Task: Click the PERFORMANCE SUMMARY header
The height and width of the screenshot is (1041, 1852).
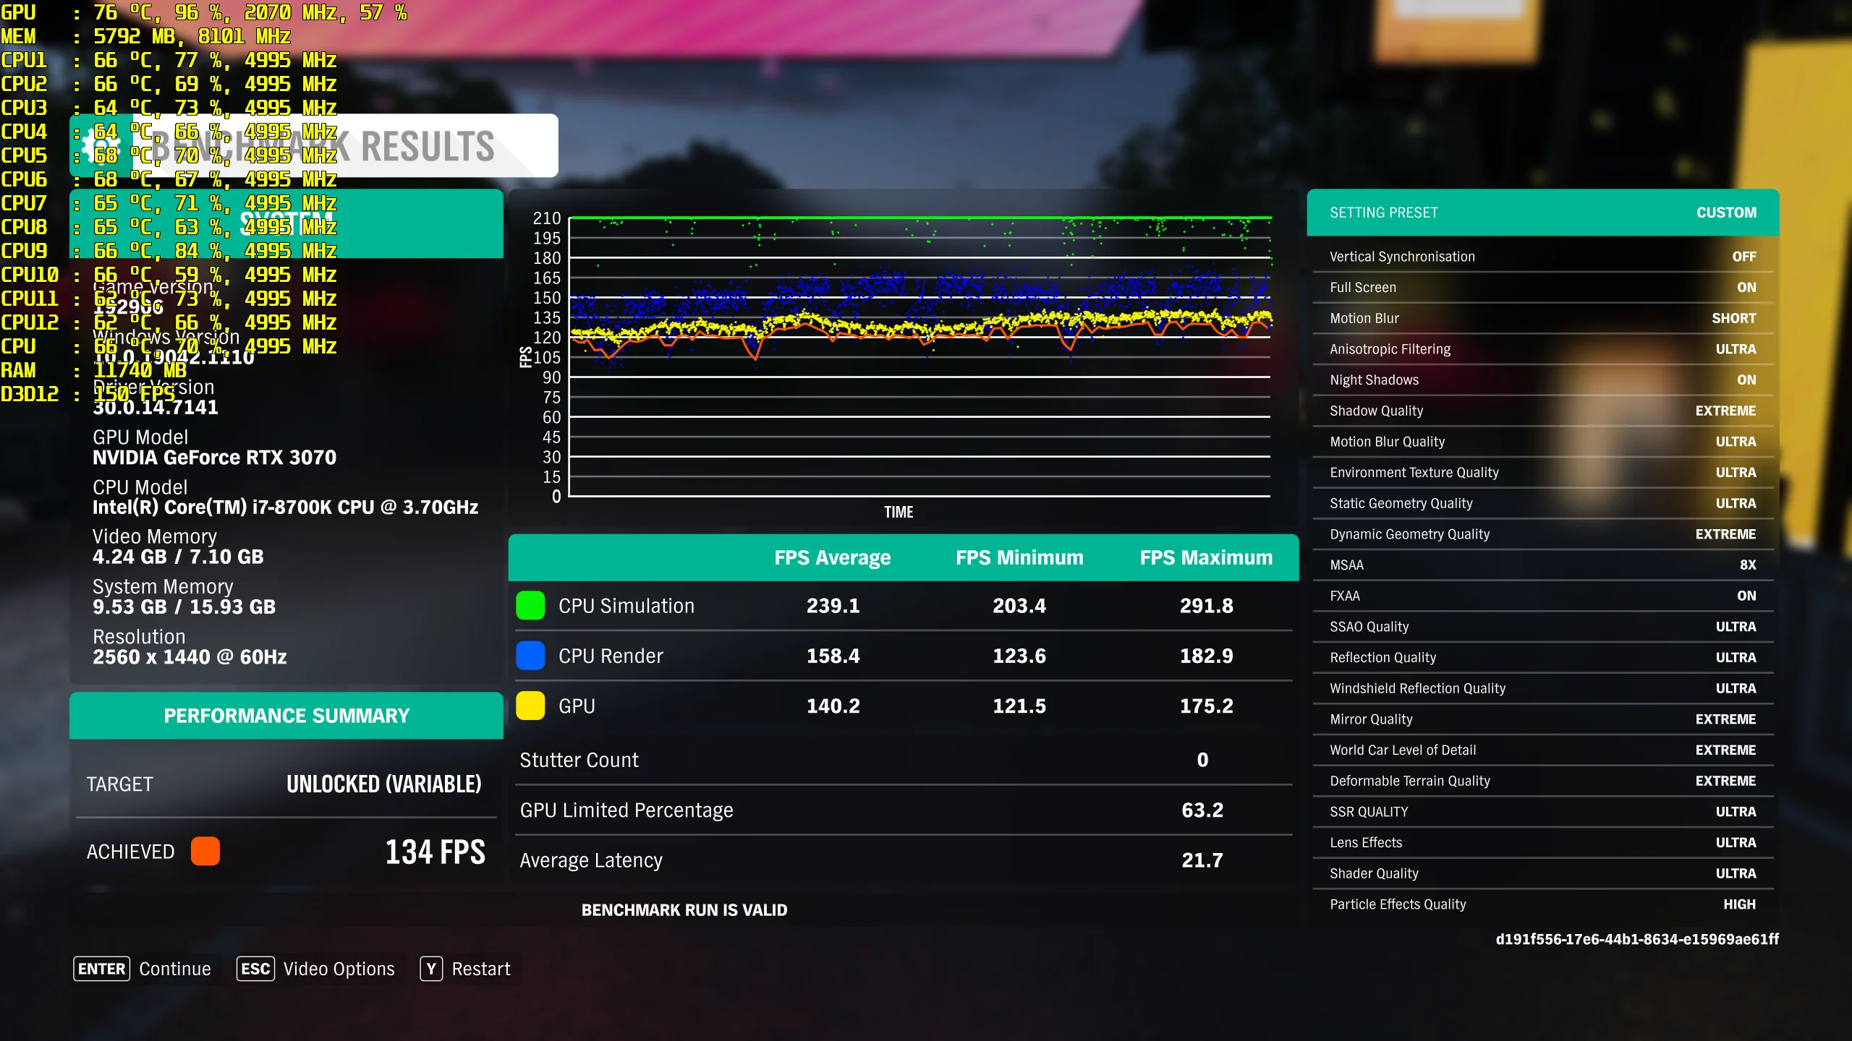Action: tap(286, 716)
